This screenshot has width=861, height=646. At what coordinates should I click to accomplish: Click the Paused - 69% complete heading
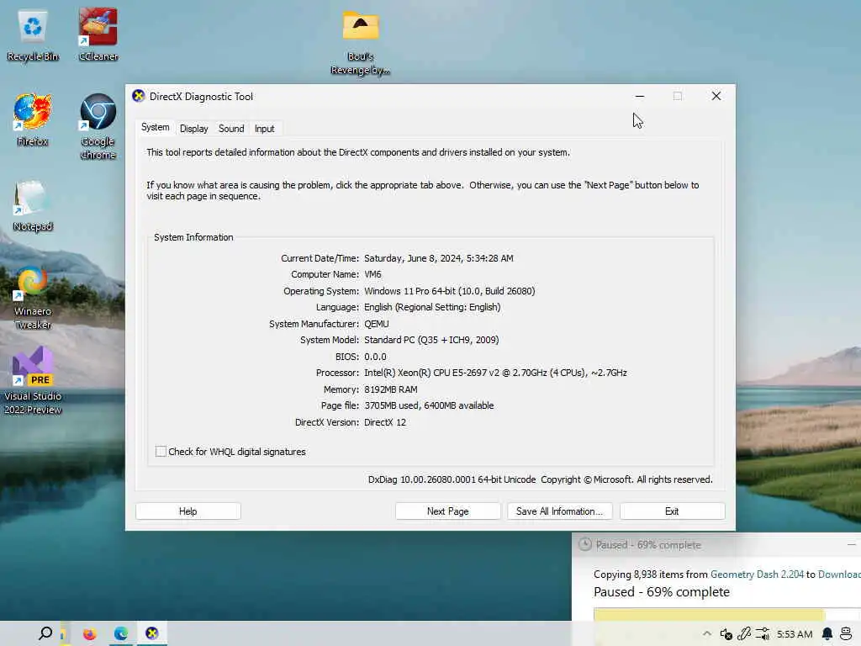click(x=661, y=591)
